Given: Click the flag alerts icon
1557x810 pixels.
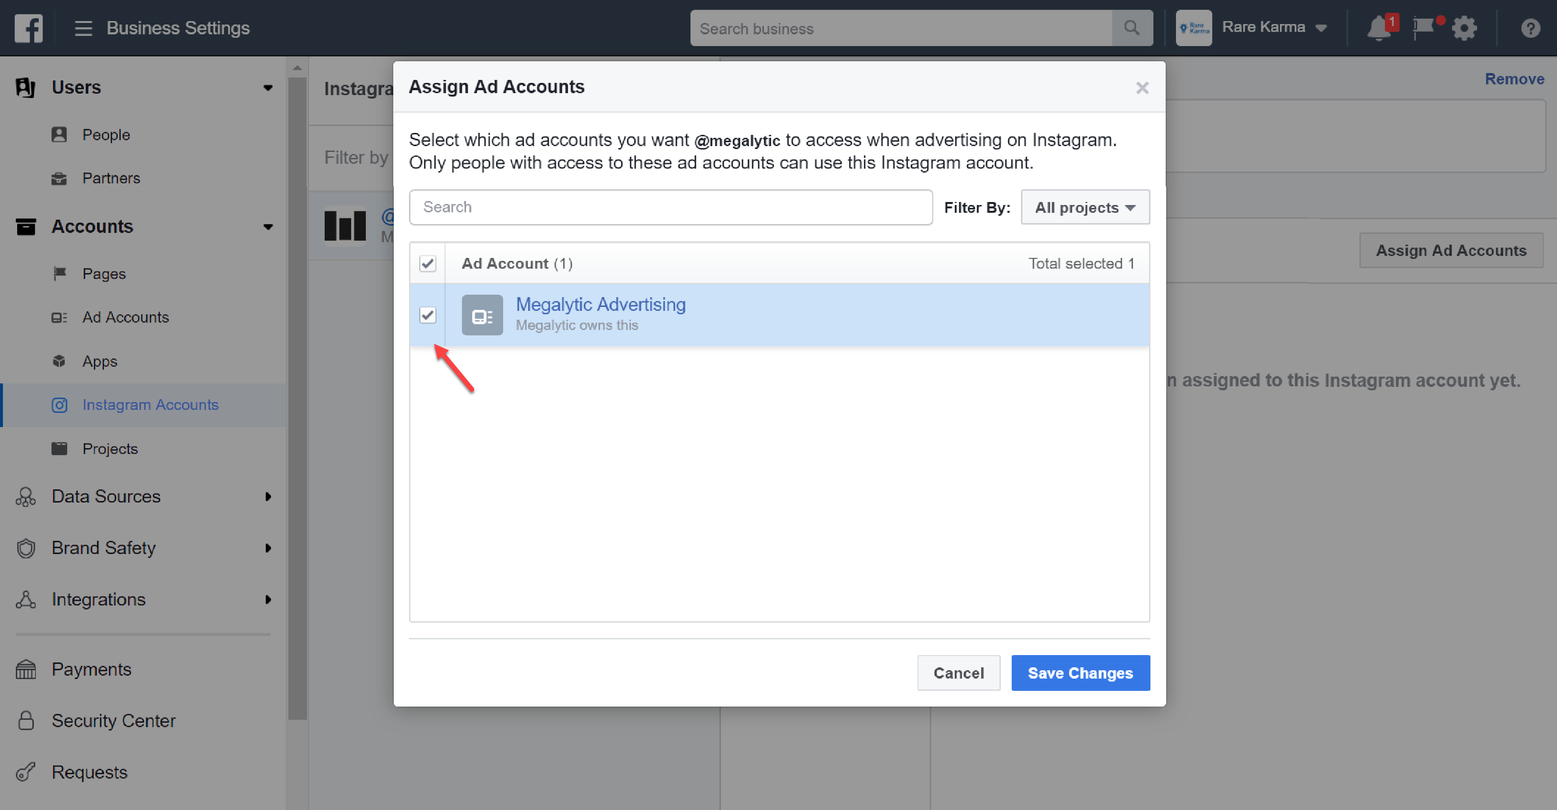Looking at the screenshot, I should pos(1424,28).
